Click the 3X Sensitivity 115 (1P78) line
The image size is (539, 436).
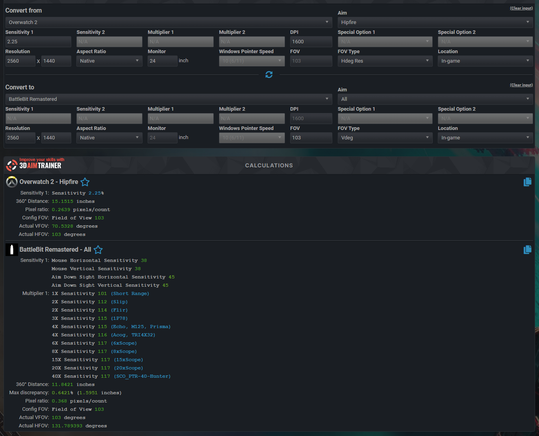(90, 318)
